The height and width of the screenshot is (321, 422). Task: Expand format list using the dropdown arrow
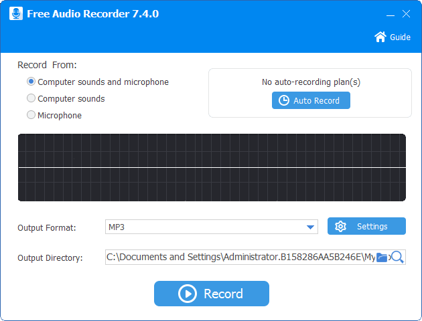click(x=311, y=227)
